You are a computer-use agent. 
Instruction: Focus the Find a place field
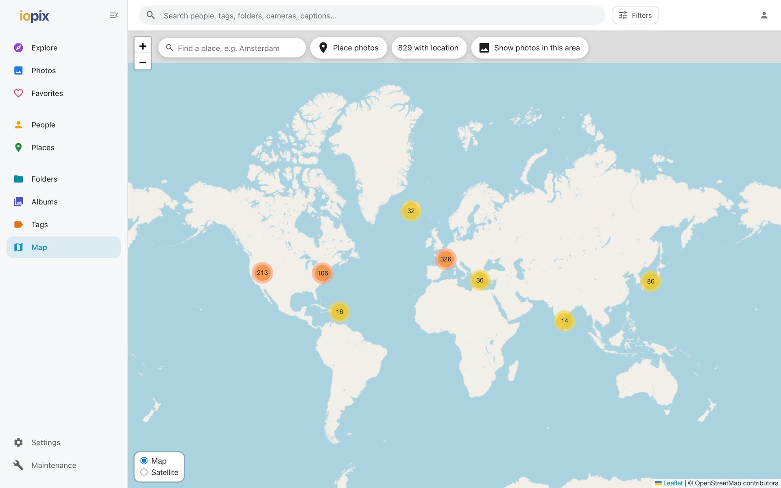pyautogui.click(x=232, y=48)
